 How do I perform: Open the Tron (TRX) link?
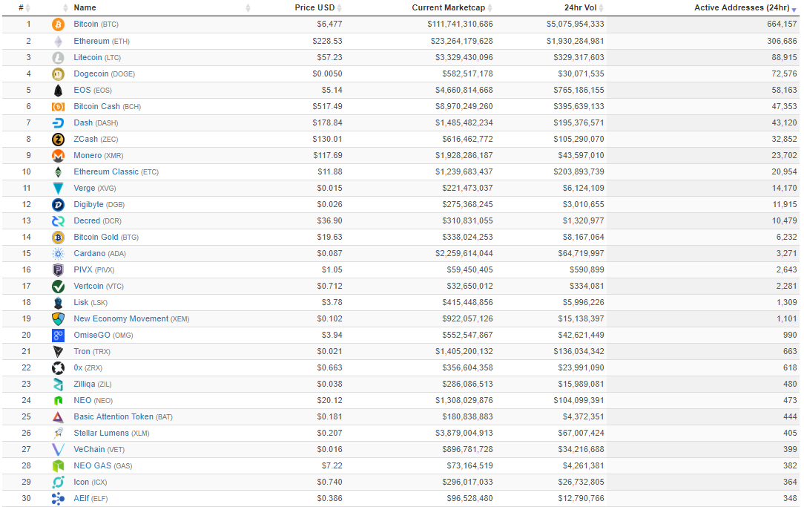[92, 352]
